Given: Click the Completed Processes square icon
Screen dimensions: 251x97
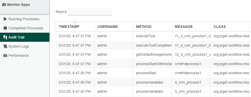Looking at the screenshot, I should pyautogui.click(x=5, y=28).
